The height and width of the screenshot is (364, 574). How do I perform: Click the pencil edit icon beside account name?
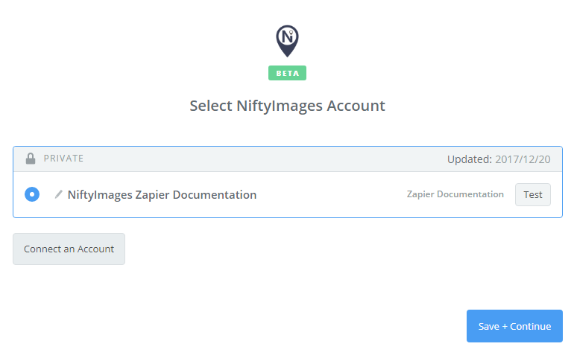pos(58,194)
